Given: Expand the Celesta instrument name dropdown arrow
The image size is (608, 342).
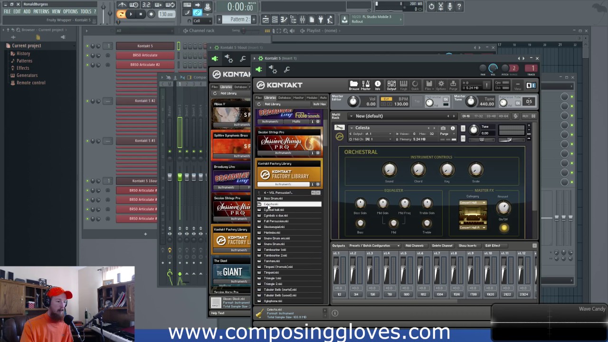Looking at the screenshot, I should pyautogui.click(x=351, y=128).
